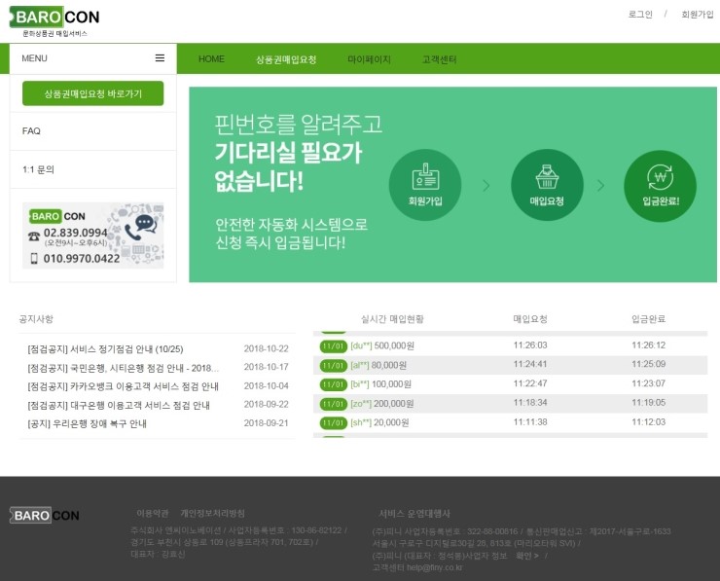Click the 11:26:03 request time
Screen dimensions: 720x581
(530, 345)
